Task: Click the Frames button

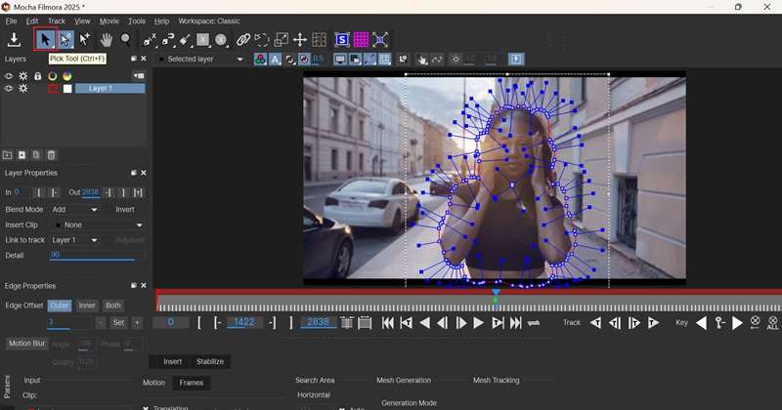Action: pyautogui.click(x=191, y=383)
